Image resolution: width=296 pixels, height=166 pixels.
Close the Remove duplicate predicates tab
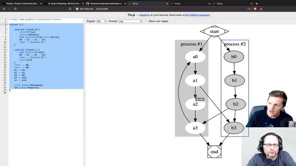(x=125, y=4)
